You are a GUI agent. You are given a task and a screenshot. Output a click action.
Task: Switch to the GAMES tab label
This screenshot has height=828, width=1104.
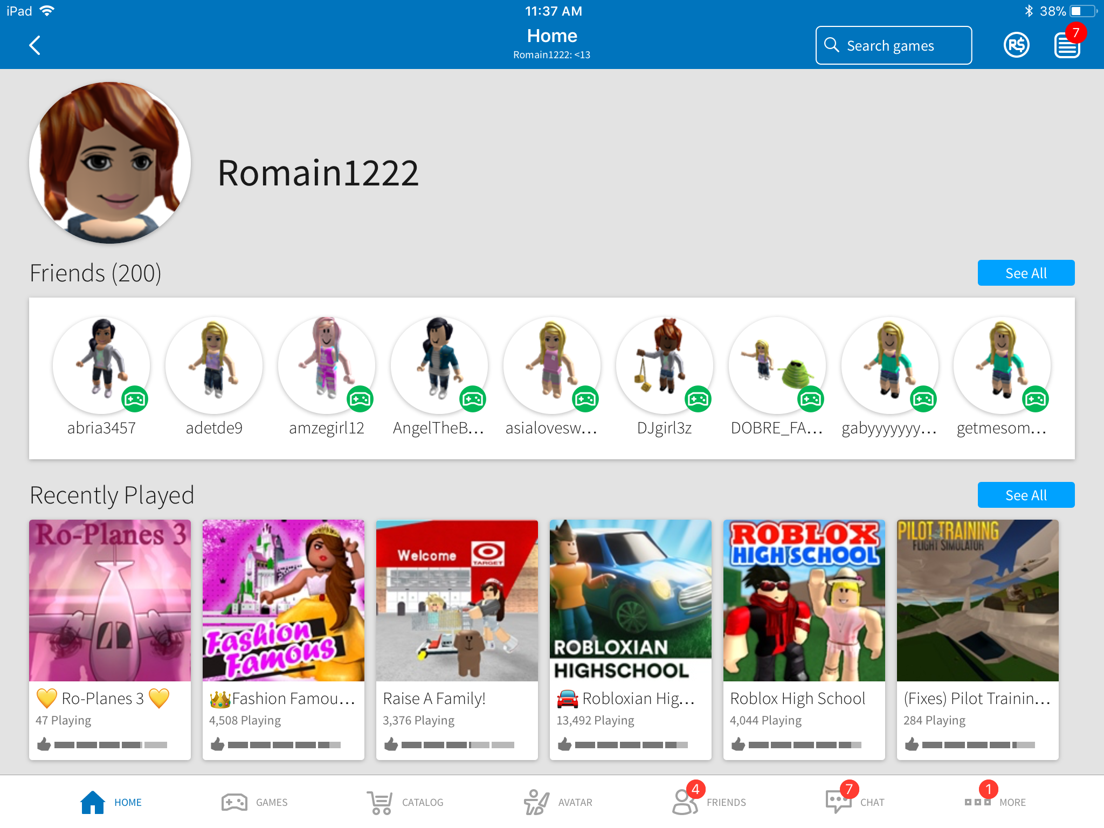272,803
